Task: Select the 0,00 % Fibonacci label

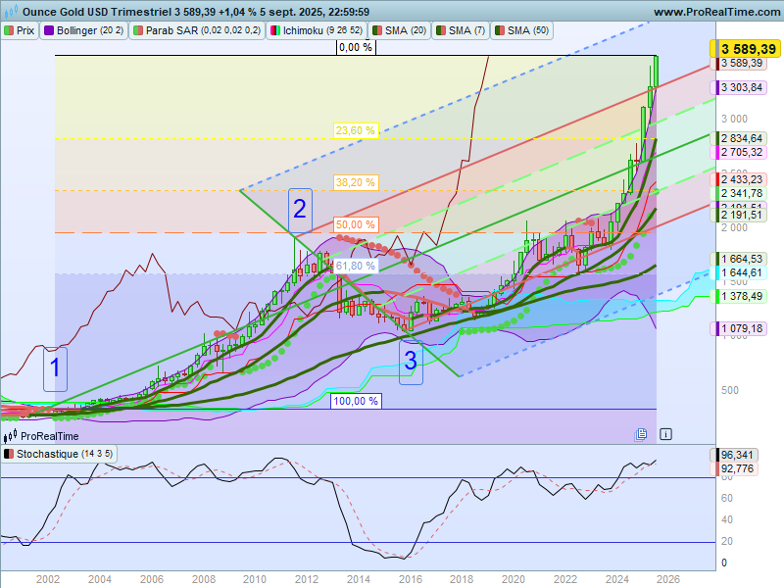Action: tap(356, 47)
